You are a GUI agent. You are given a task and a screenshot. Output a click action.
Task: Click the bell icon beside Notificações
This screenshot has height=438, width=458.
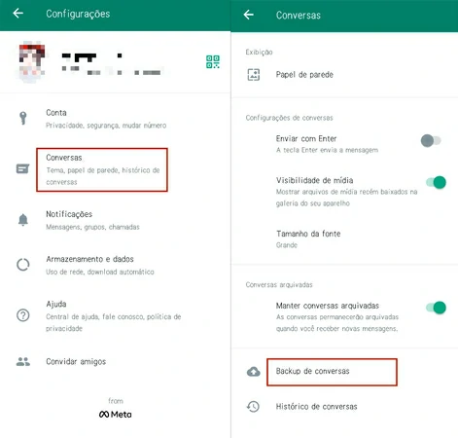23,220
